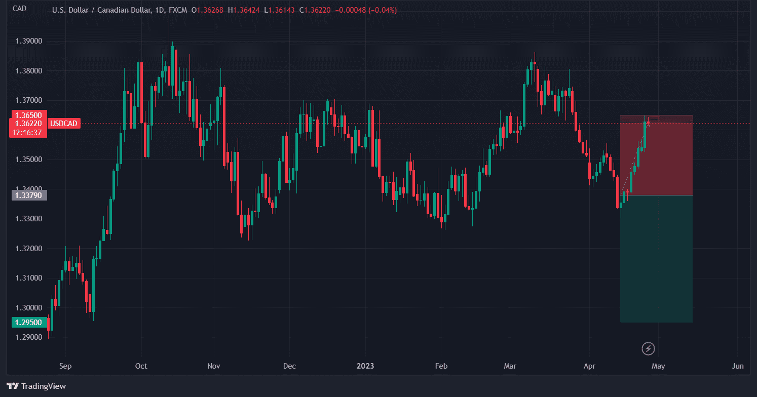This screenshot has width=757, height=397.
Task: Click the Sep label on time axis
Action: pos(65,366)
